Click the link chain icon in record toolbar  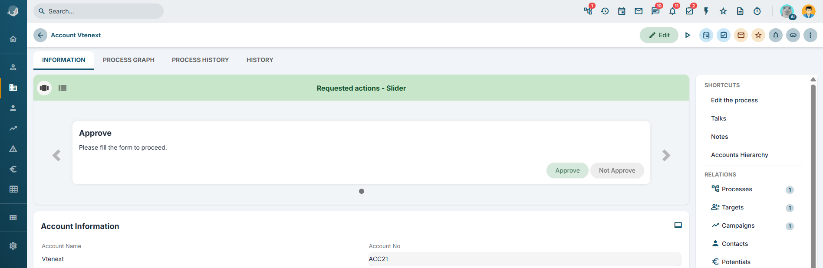793,35
